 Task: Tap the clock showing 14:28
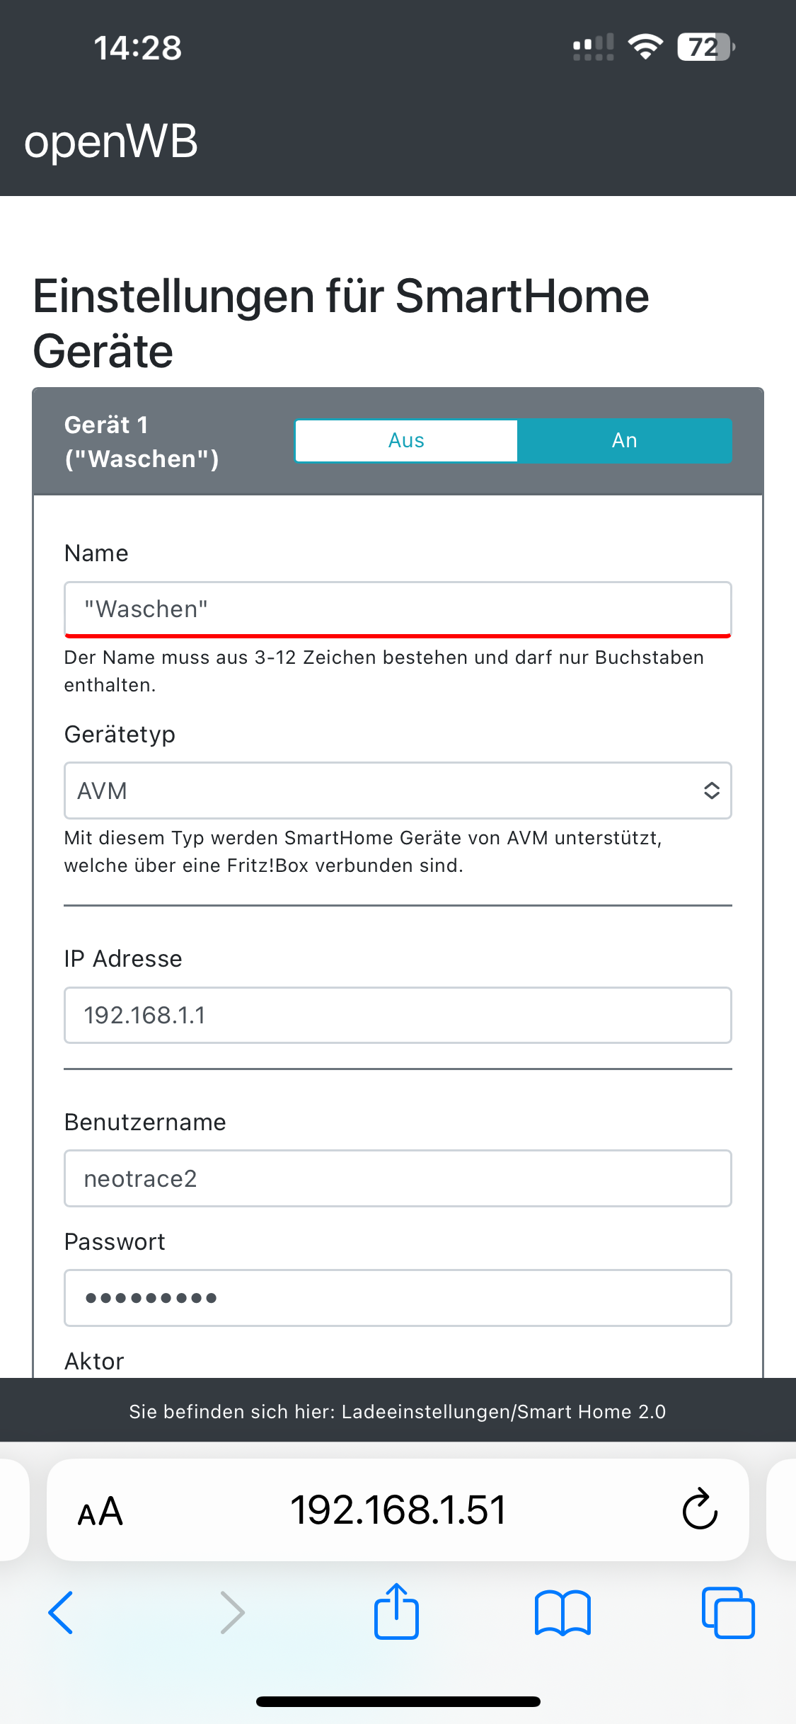[138, 48]
